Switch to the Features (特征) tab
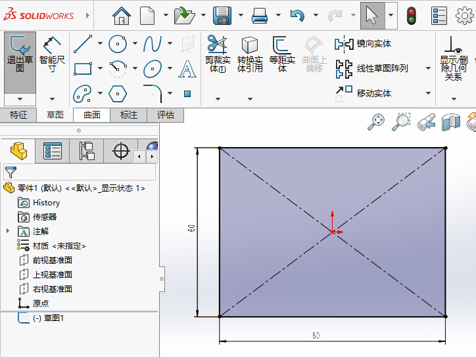The width and height of the screenshot is (476, 357). point(18,115)
